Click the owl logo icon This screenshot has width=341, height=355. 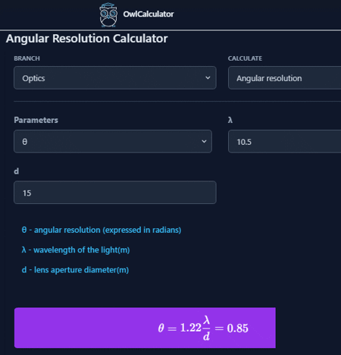pos(108,14)
